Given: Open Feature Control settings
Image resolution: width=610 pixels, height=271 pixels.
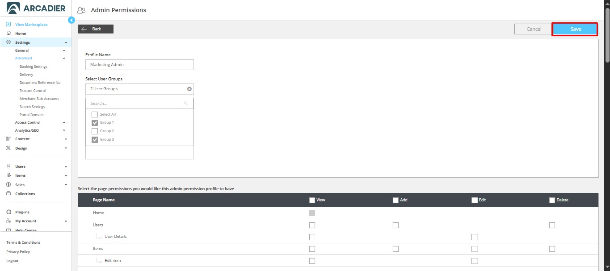Looking at the screenshot, I should pyautogui.click(x=33, y=91).
